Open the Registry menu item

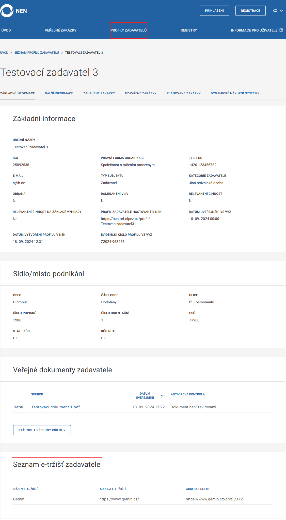(189, 30)
